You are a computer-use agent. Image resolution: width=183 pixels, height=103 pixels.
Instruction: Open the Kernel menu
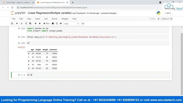click(x=54, y=19)
